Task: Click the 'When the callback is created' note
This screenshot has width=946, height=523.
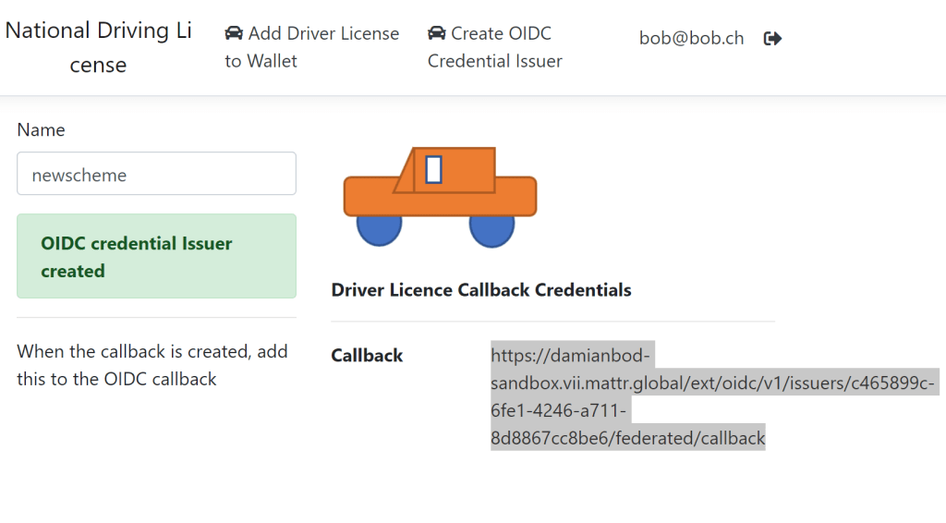Action: tap(152, 365)
